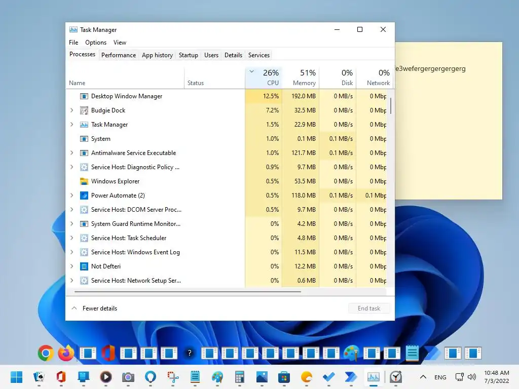Open the network icon in system tray
This screenshot has height=389, width=519.
pyautogui.click(x=459, y=377)
